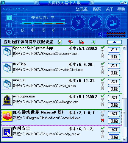Viewport: 128px width, 143px height.
Task: Set Spooler SubSystem App to allow (green check)
Action: [103, 48]
